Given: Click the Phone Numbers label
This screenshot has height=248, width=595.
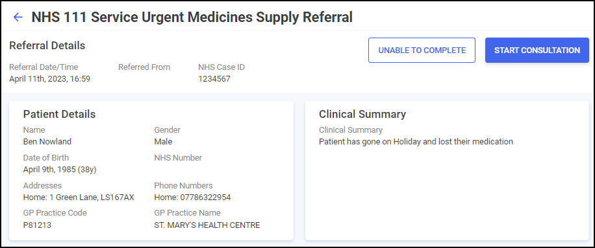Looking at the screenshot, I should tap(183, 186).
